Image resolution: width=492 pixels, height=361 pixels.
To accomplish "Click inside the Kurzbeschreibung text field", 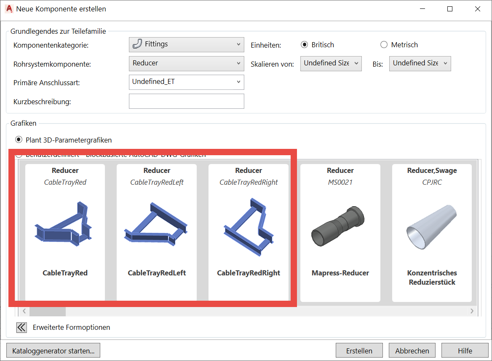I will coord(186,101).
